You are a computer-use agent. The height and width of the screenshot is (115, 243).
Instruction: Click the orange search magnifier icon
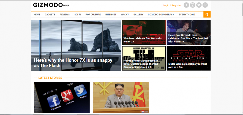(x=207, y=15)
